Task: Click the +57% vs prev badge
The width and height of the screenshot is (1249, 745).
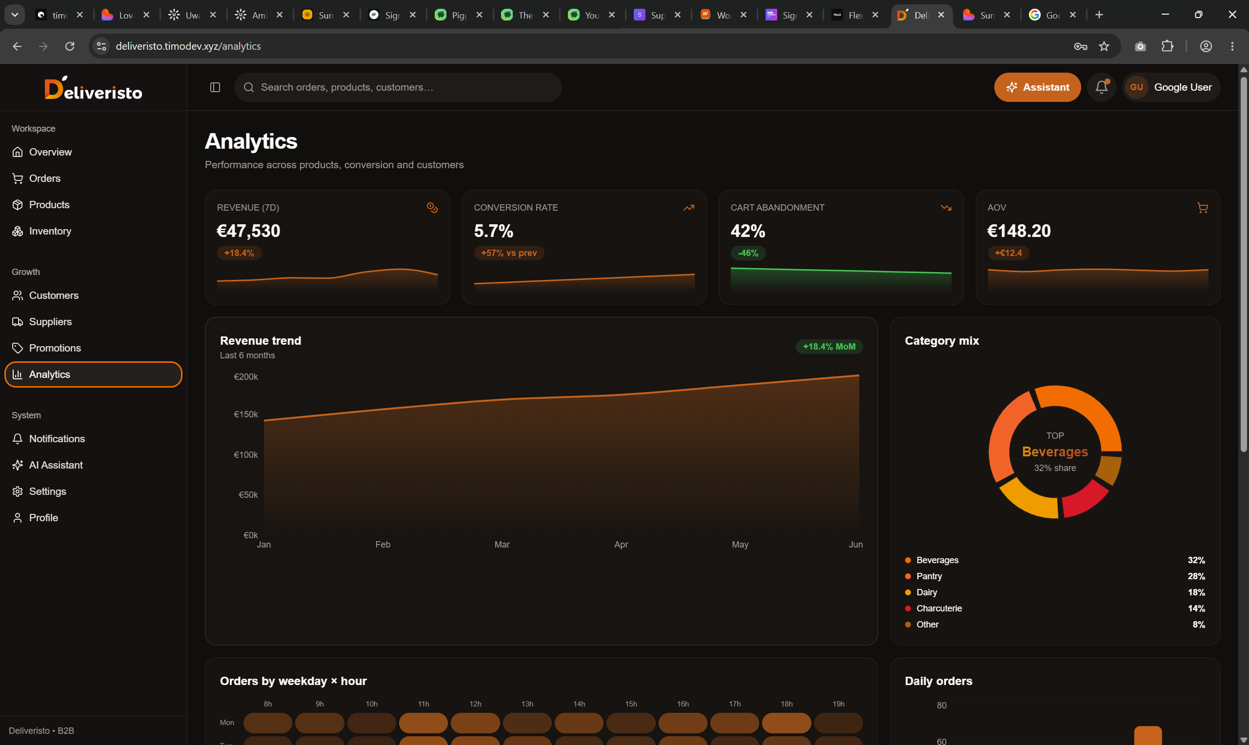Action: tap(508, 253)
